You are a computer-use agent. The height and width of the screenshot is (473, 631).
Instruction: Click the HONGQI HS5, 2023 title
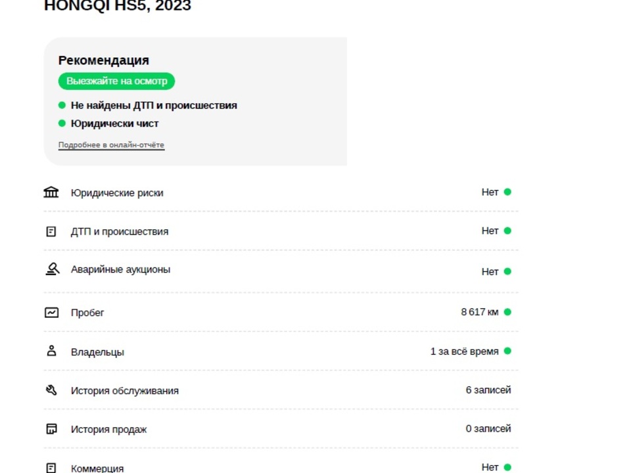click(x=118, y=6)
